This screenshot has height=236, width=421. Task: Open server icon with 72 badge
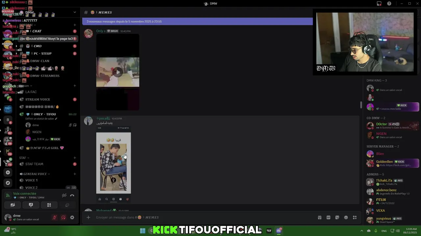pos(8,162)
